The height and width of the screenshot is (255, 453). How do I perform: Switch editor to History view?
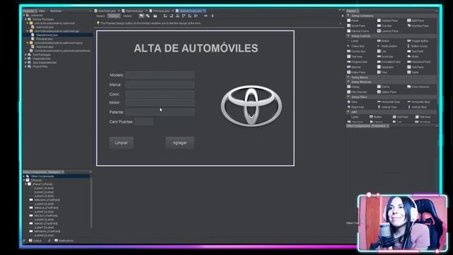pyautogui.click(x=127, y=16)
